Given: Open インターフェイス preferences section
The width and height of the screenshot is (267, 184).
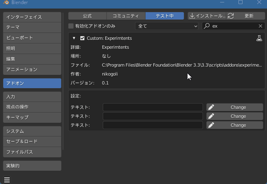Looking at the screenshot, I should click(x=32, y=17).
